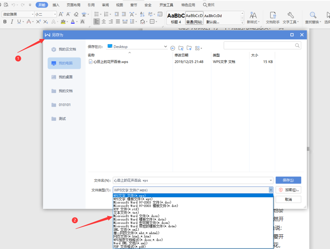Center align the text
330x249 pixels.
pos(104,21)
